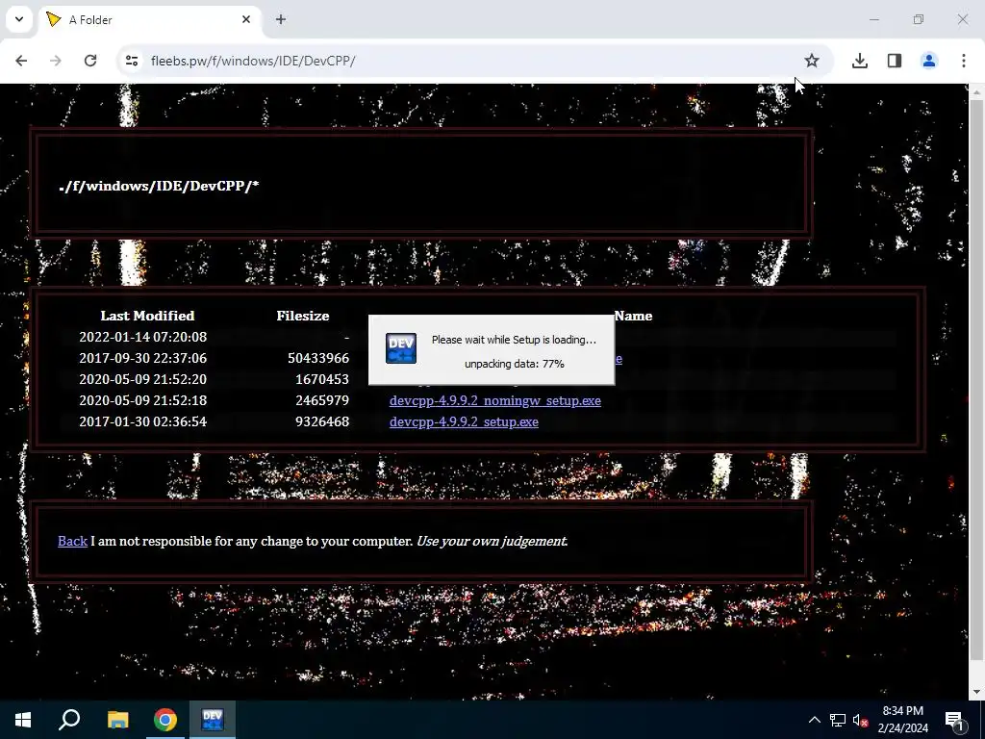The height and width of the screenshot is (739, 985).
Task: Open Chrome downloads icon
Action: (860, 61)
